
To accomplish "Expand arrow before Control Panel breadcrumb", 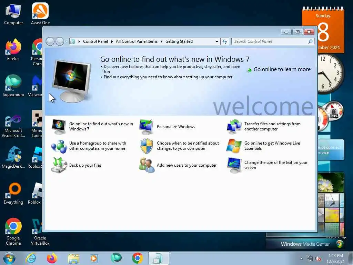I will pyautogui.click(x=79, y=41).
